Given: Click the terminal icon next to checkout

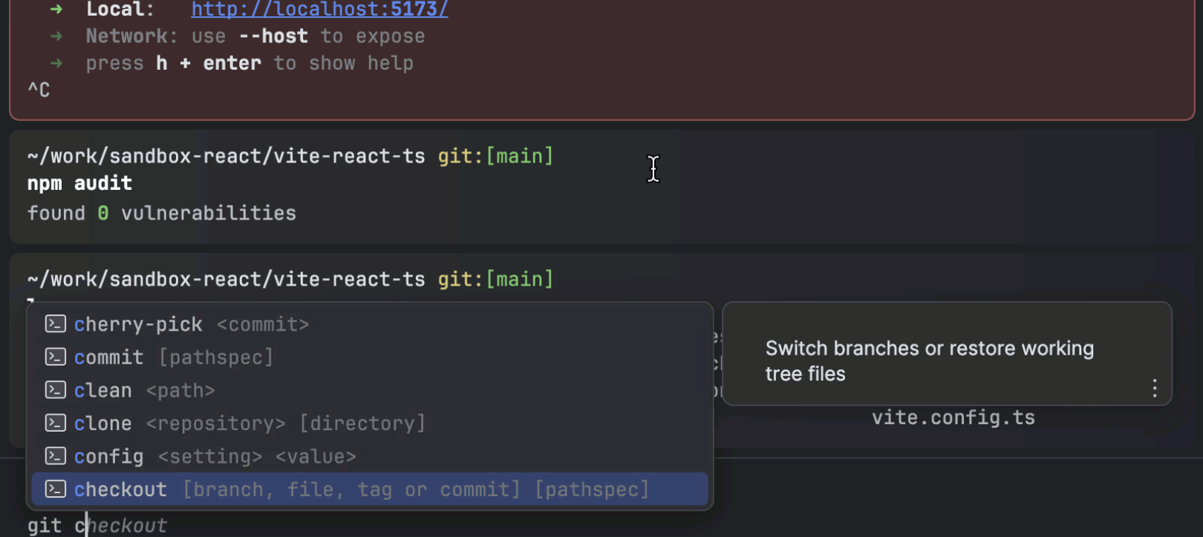Looking at the screenshot, I should [56, 490].
